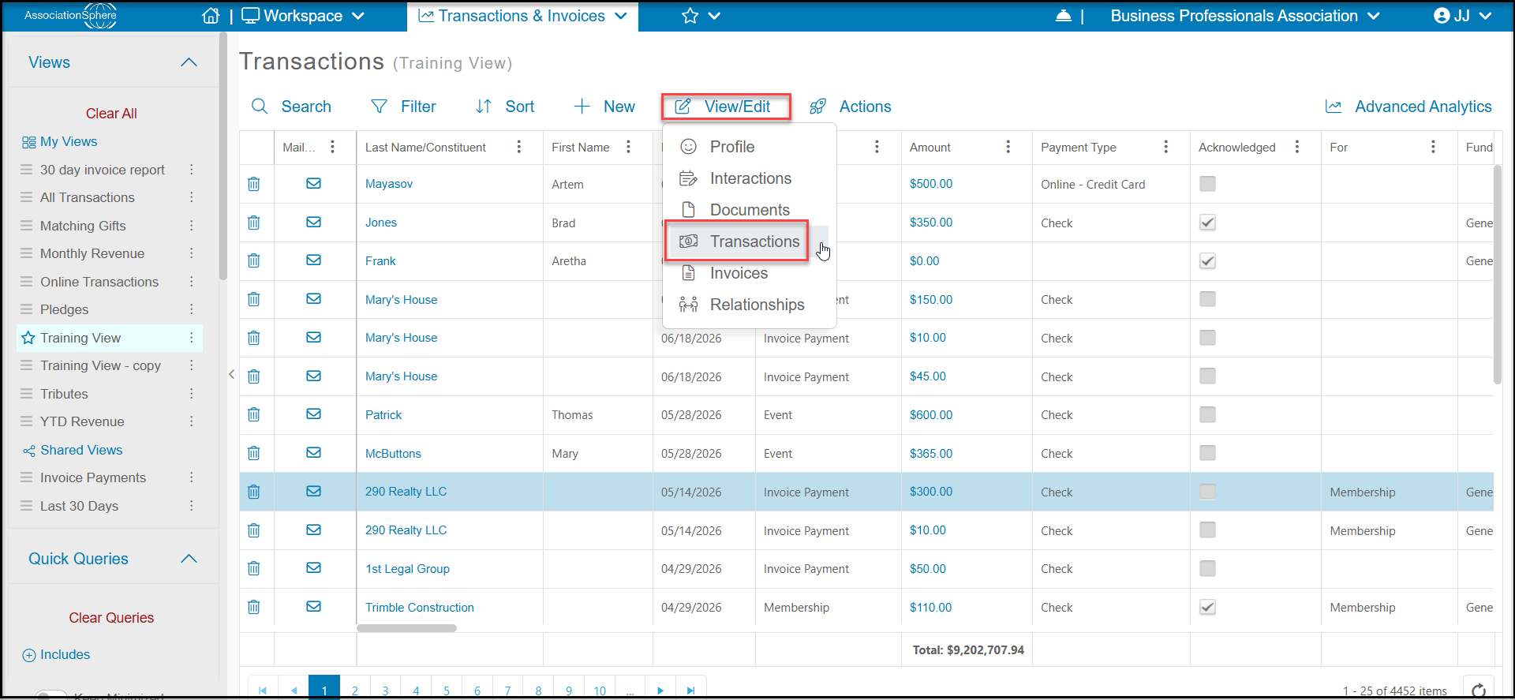Choose Documents in the View/Edit menu

750,210
